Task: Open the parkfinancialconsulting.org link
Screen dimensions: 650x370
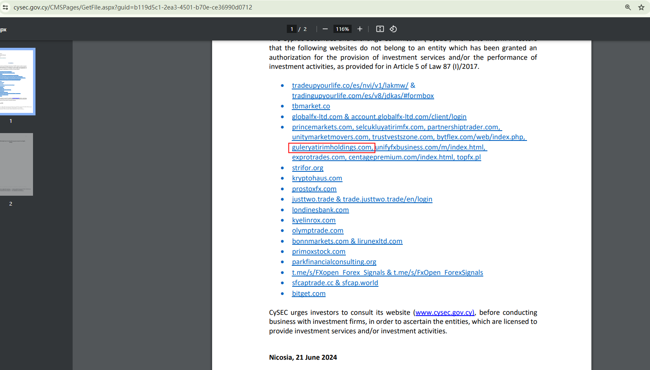Action: point(334,262)
